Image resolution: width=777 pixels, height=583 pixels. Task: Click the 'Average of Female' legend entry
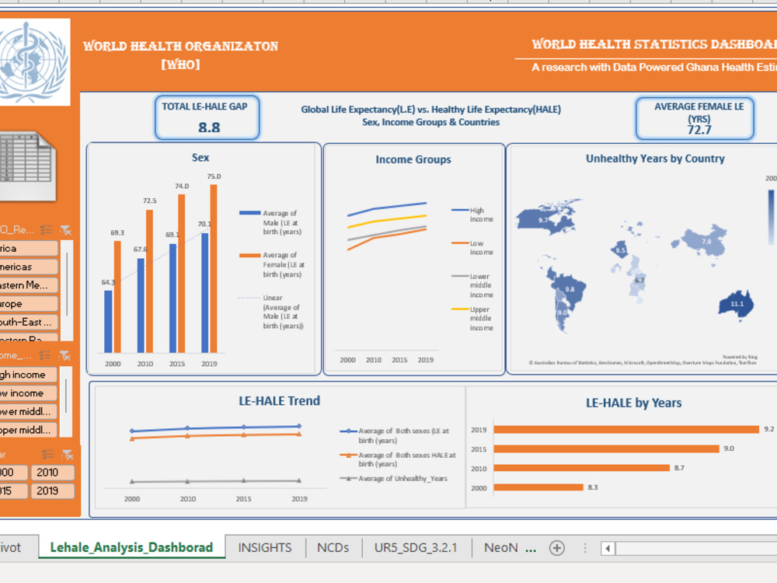coord(271,265)
